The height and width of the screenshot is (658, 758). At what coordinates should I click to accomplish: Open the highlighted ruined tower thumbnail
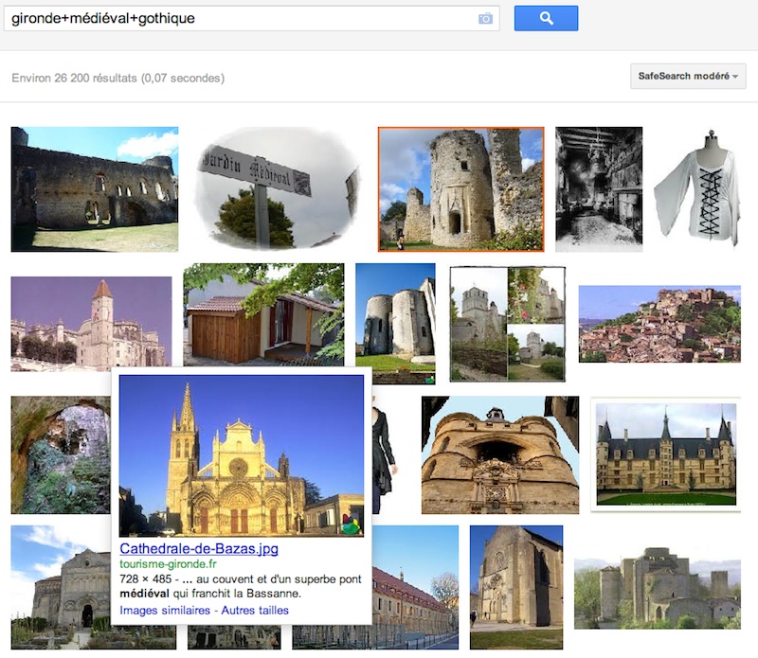point(460,189)
